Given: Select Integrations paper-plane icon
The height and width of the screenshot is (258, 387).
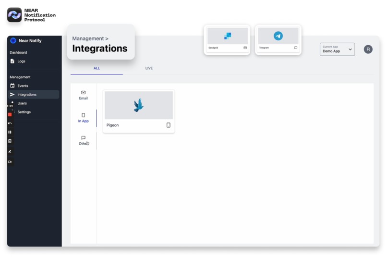Looking at the screenshot, I should [x=12, y=95].
